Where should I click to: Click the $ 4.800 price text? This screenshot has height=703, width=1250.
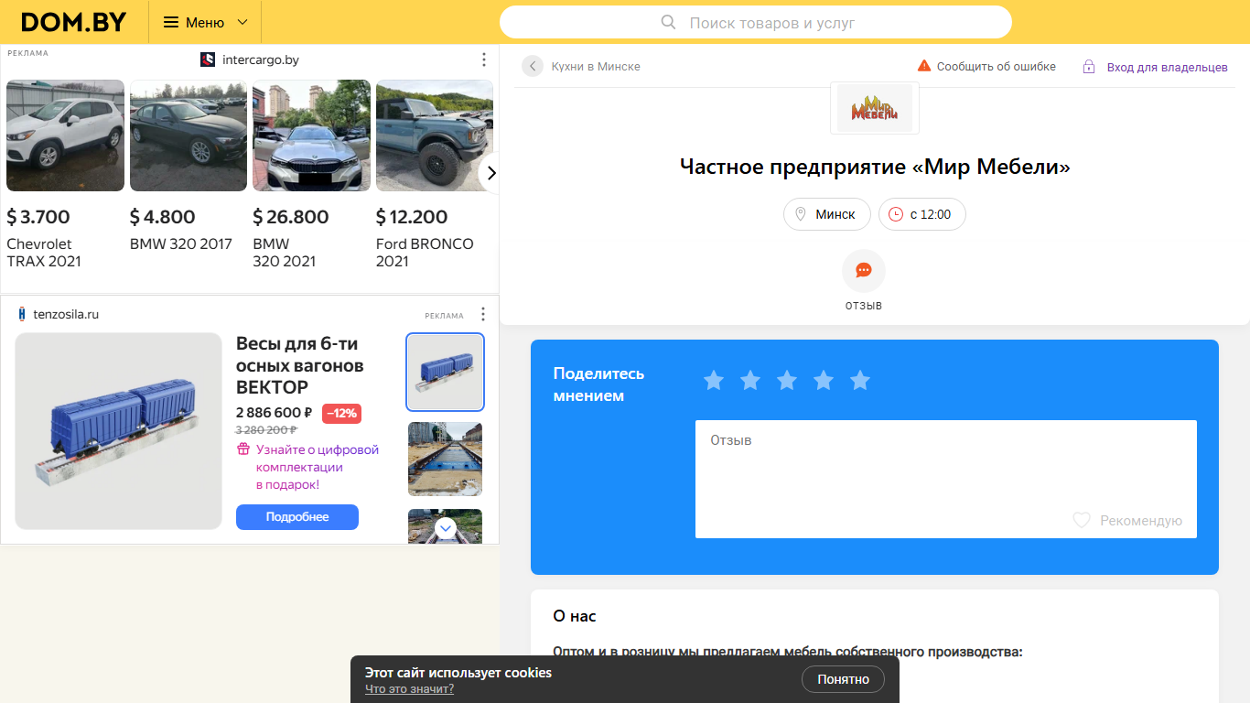163,217
